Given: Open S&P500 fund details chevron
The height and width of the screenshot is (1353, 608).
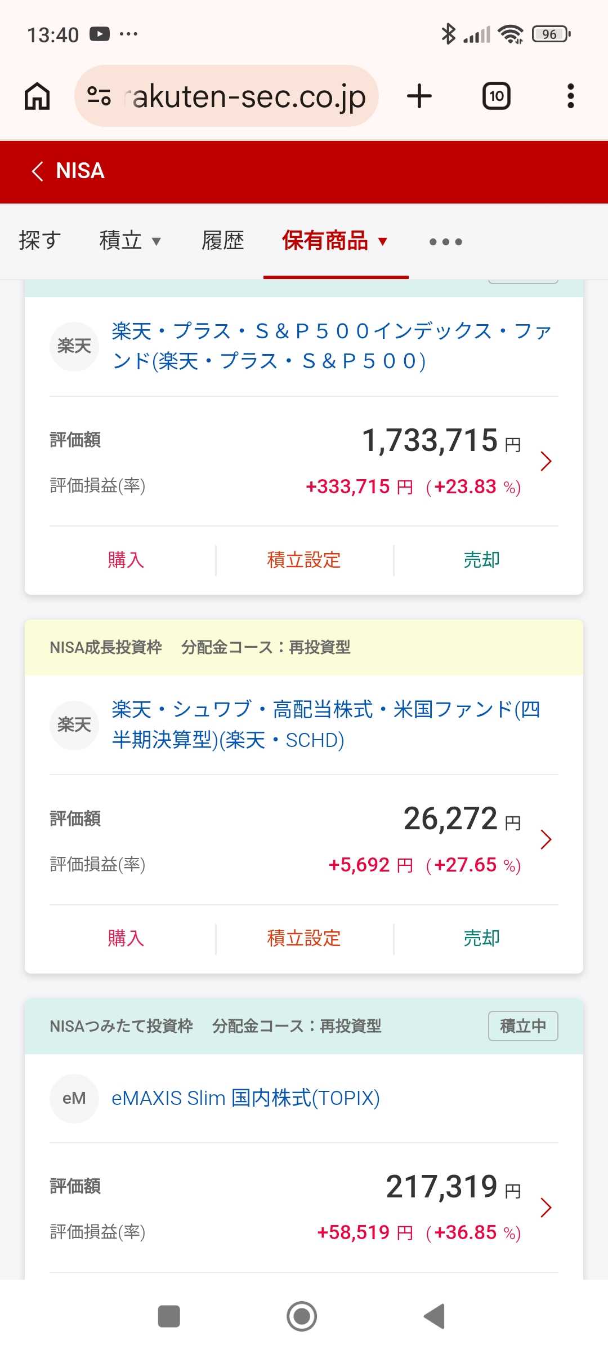Looking at the screenshot, I should click(x=546, y=461).
